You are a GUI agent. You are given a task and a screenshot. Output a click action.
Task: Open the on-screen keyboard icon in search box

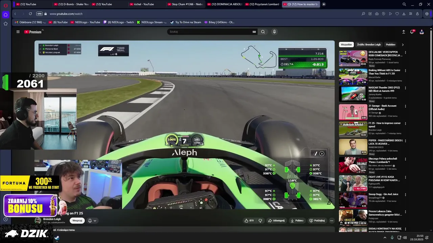point(254,32)
